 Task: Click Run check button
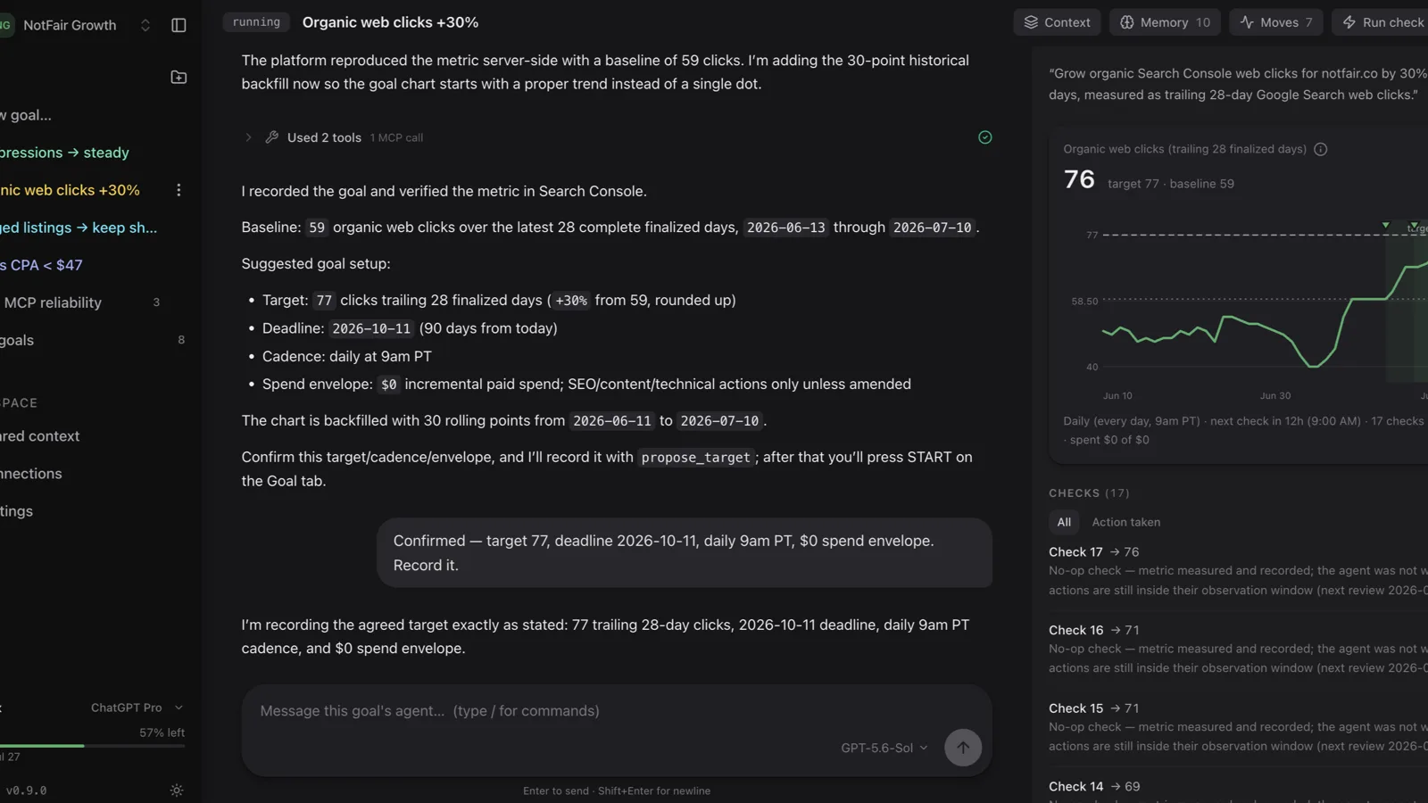pyautogui.click(x=1382, y=22)
